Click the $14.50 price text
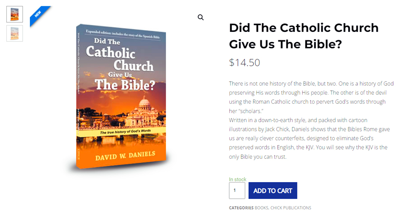The width and height of the screenshot is (399, 214). [244, 63]
